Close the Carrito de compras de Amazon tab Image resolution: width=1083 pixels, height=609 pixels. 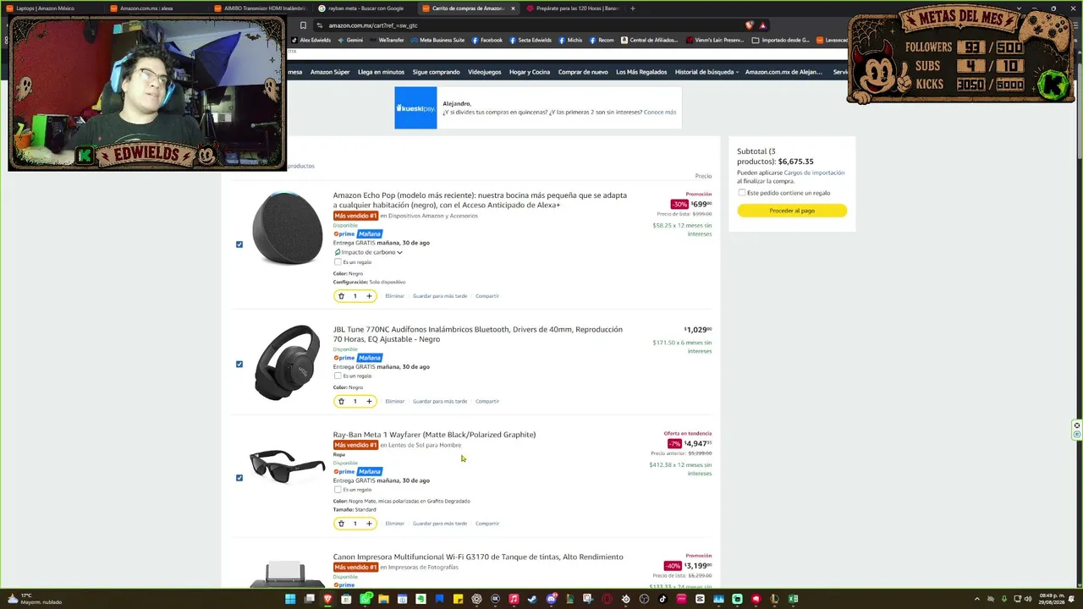(x=513, y=8)
